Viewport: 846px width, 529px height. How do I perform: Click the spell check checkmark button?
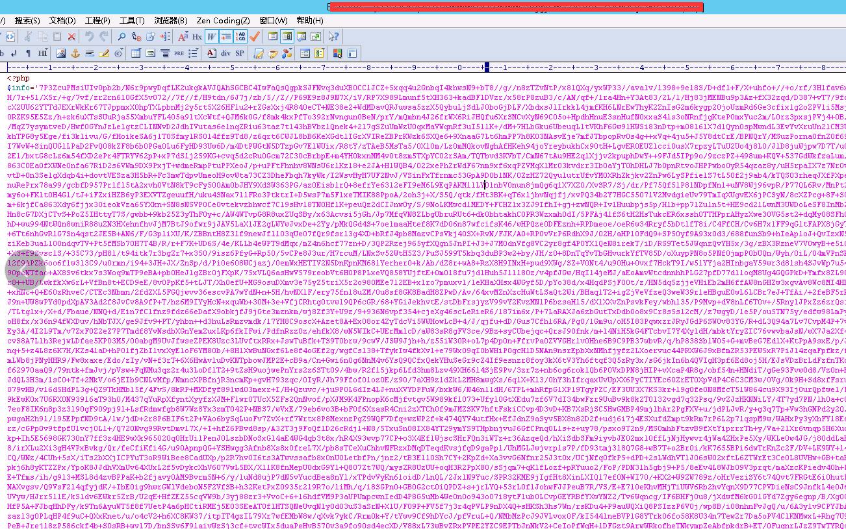coord(254,36)
